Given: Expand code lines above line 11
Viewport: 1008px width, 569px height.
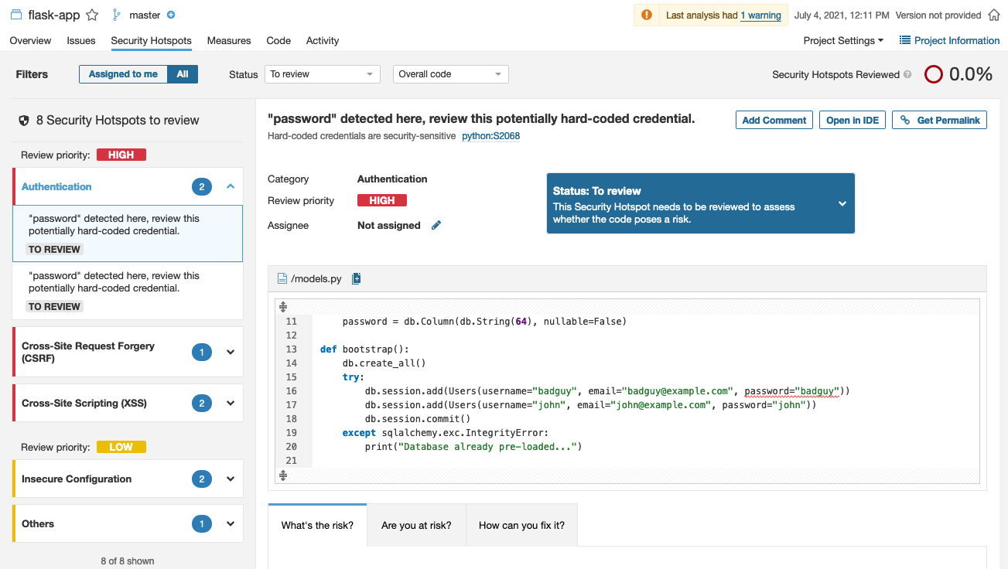Looking at the screenshot, I should 283,307.
